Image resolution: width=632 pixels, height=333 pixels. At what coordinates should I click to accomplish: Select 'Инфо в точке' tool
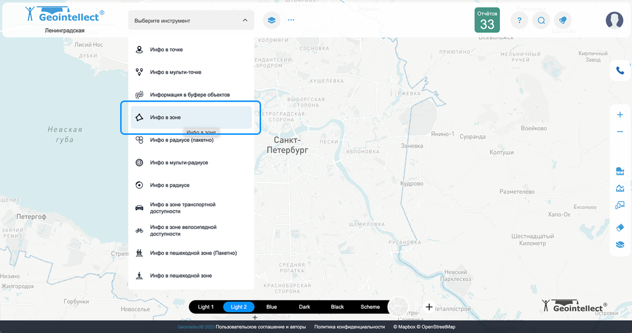166,50
